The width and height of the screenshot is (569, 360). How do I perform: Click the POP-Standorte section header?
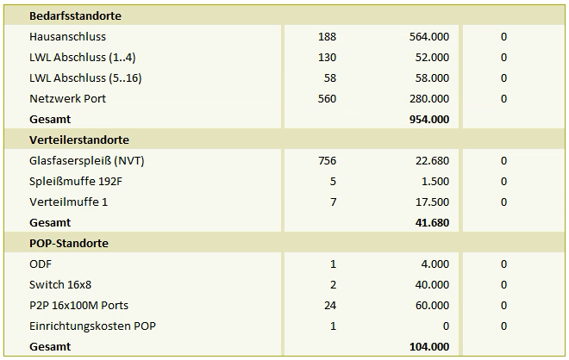pyautogui.click(x=69, y=243)
